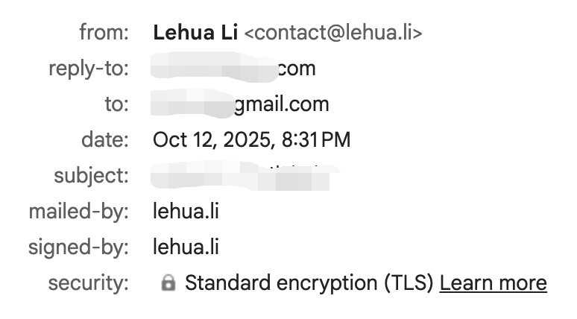Click the sender name Lehua Li

coord(195,33)
